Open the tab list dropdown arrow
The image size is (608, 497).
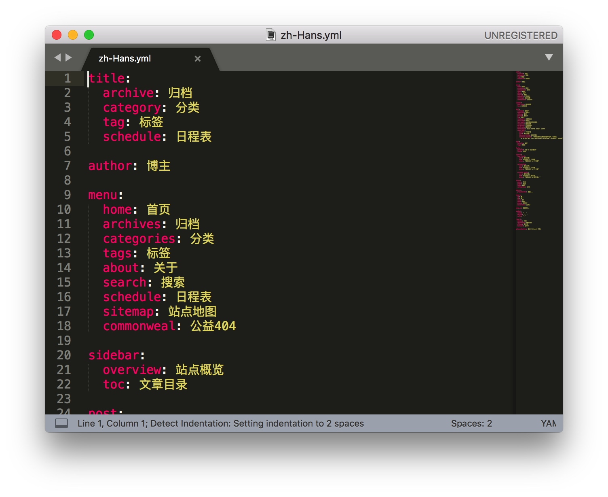pyautogui.click(x=549, y=57)
